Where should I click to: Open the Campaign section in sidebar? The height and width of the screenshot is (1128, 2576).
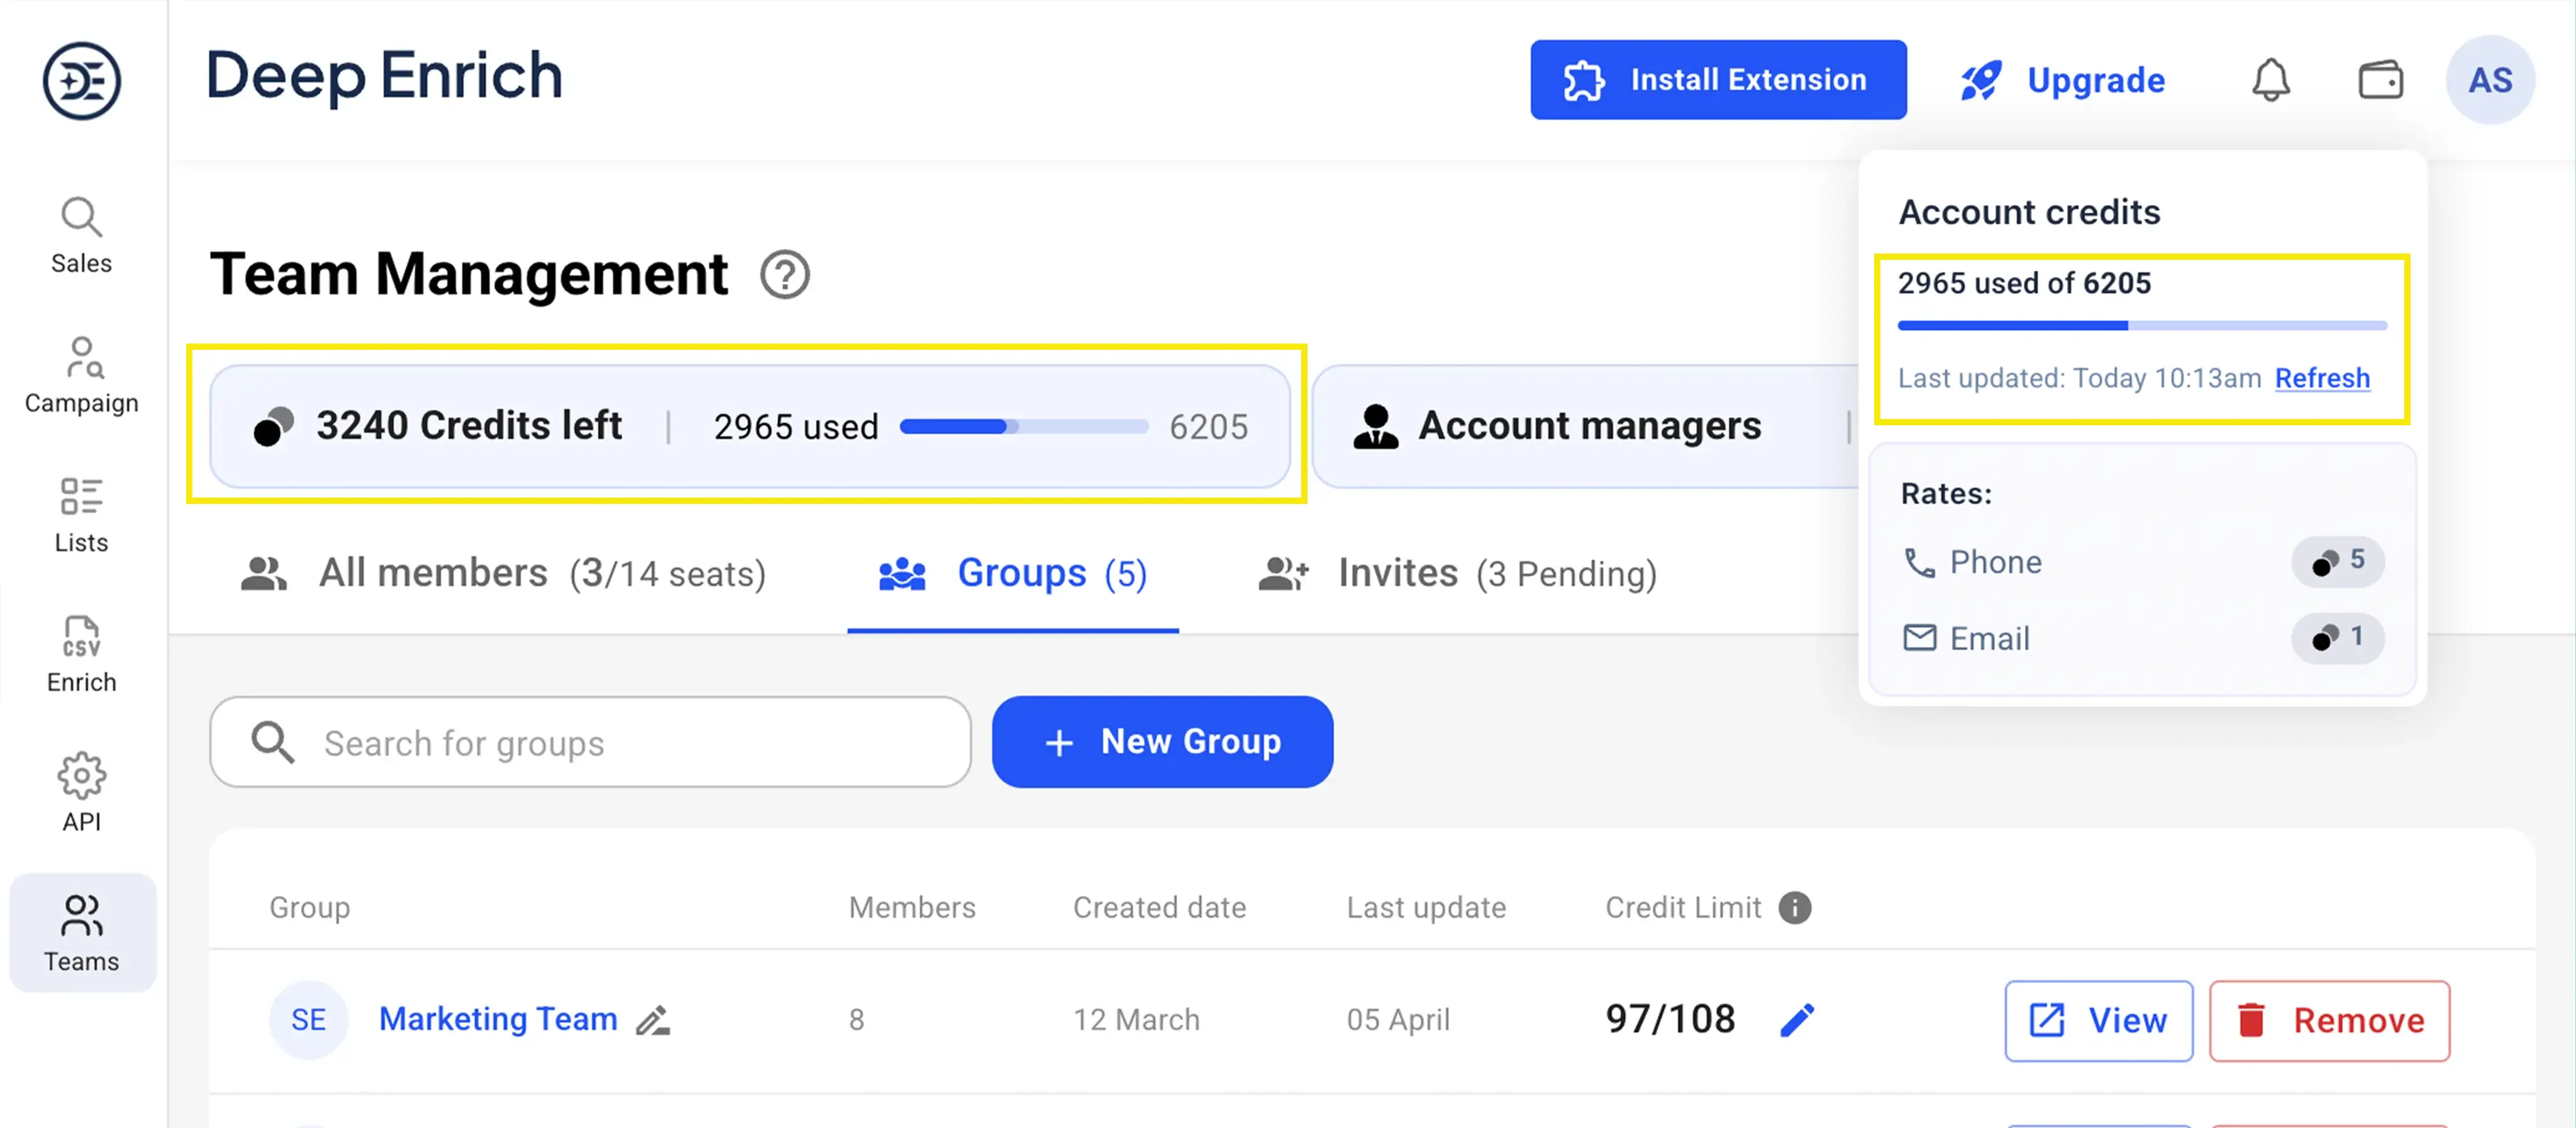81,376
